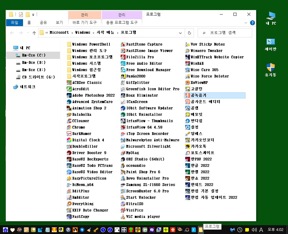Open the Quick Access Toolbar customize dropdown
288x234 pixels.
click(33, 15)
